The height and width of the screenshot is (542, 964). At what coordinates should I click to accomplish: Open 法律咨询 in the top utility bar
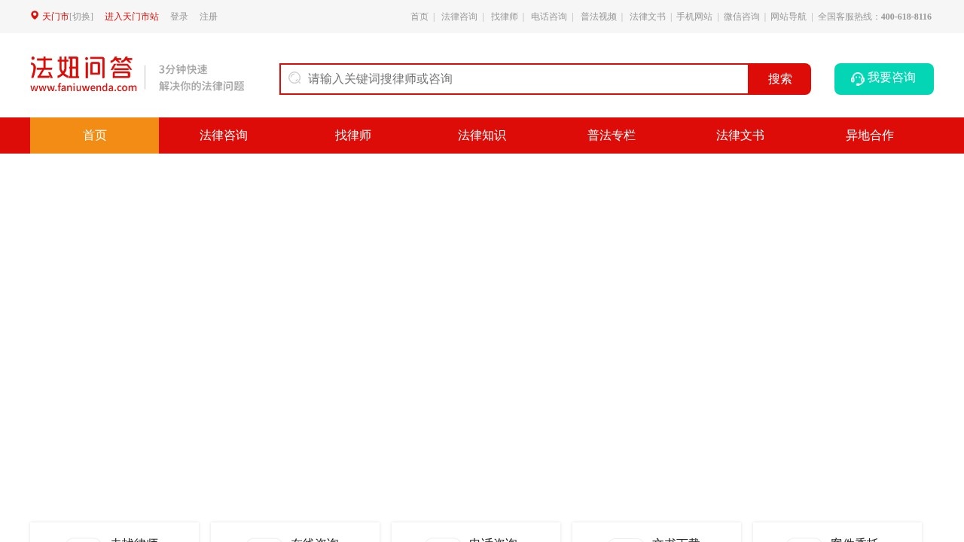459,17
